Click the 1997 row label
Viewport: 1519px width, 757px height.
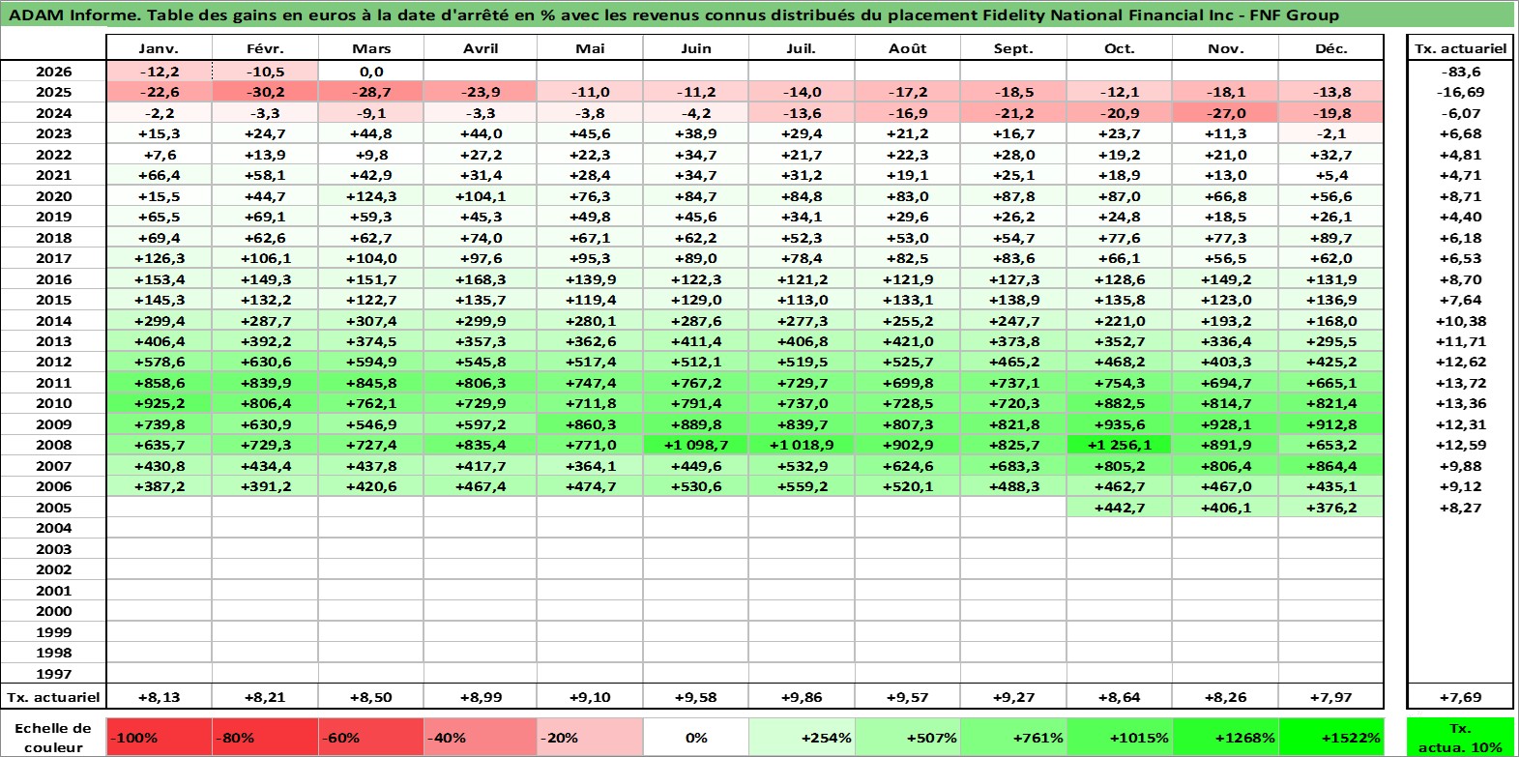[x=53, y=674]
